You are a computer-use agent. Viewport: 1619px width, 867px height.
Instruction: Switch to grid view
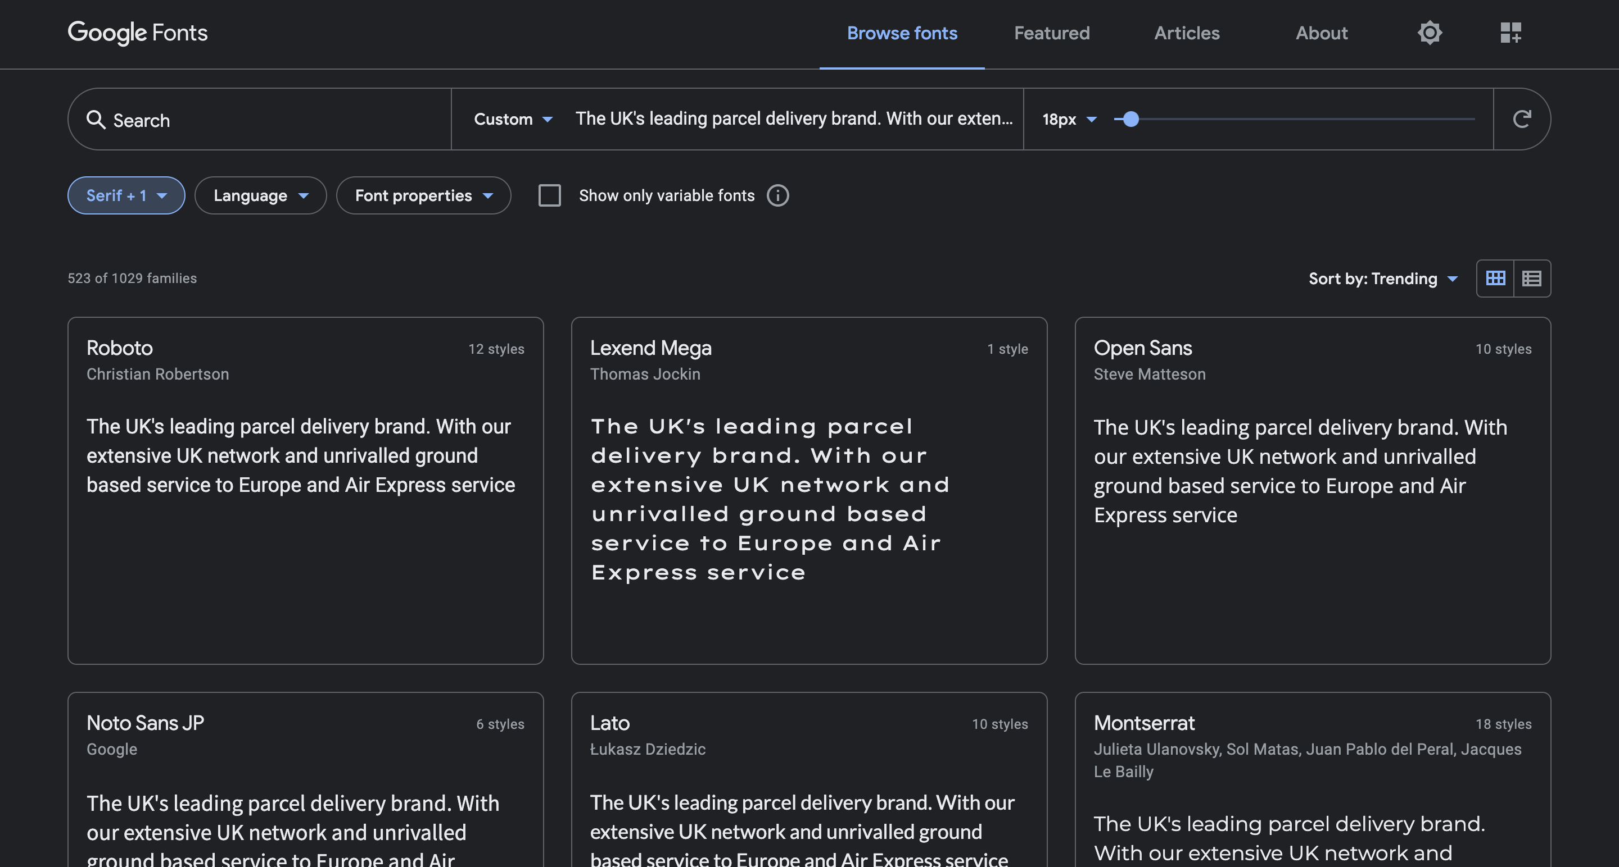coord(1495,278)
